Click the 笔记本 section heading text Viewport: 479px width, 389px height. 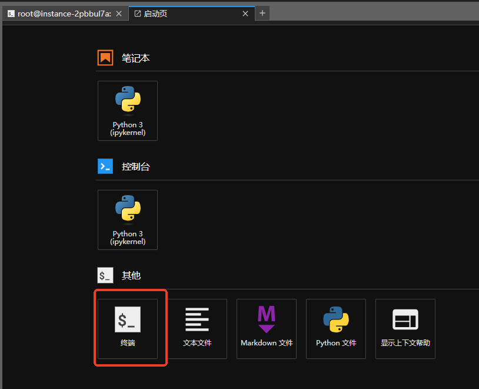click(135, 58)
